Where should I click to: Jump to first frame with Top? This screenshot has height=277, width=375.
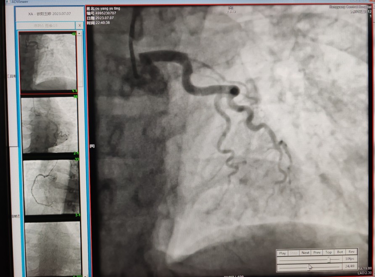coord(328,253)
